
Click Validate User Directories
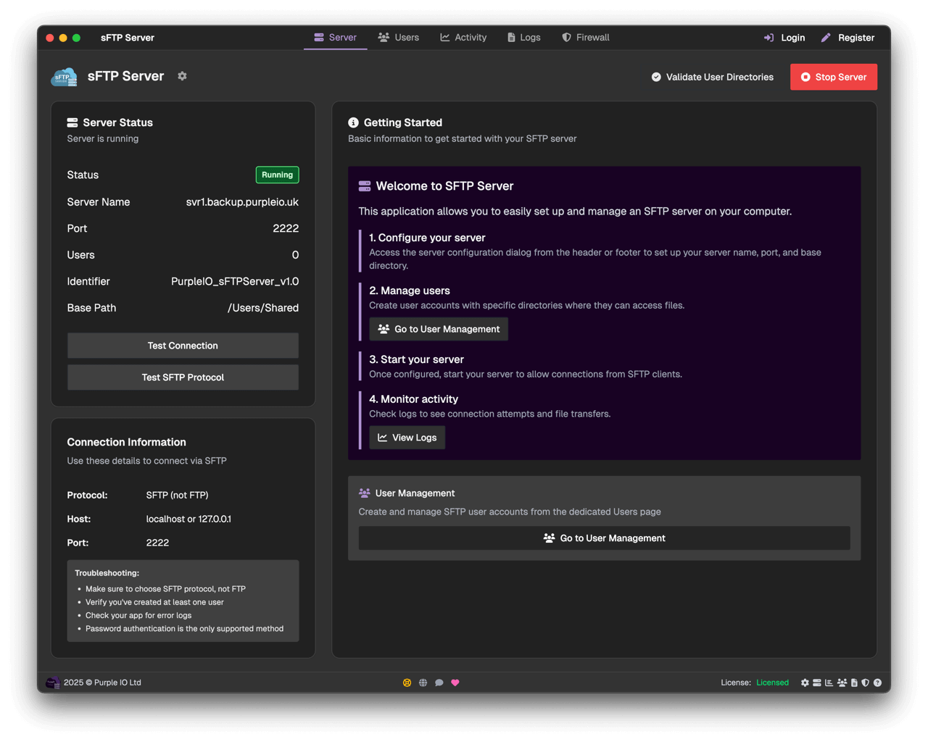click(712, 77)
